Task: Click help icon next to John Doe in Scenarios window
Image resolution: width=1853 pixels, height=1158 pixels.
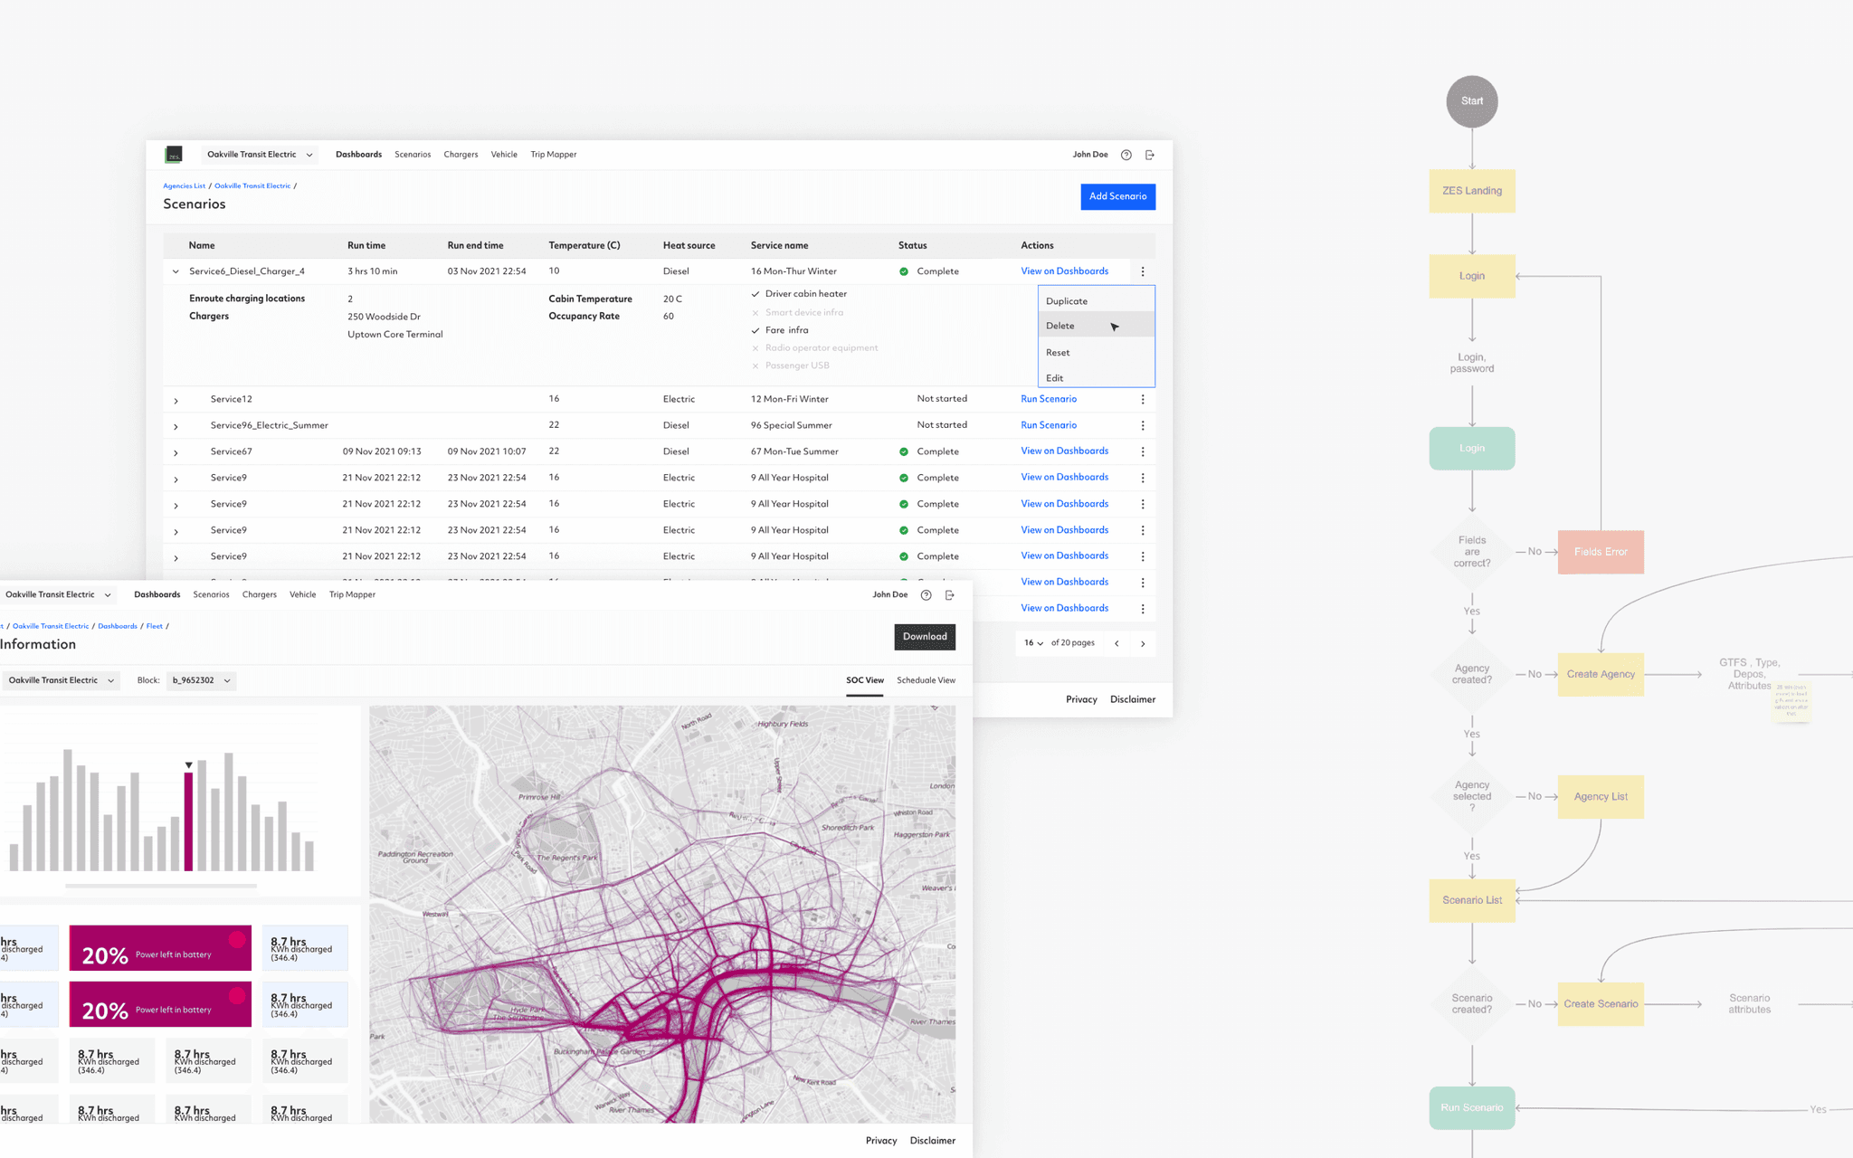Action: tap(1126, 155)
